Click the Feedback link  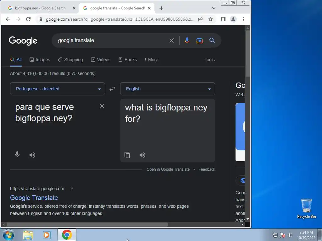point(207,169)
